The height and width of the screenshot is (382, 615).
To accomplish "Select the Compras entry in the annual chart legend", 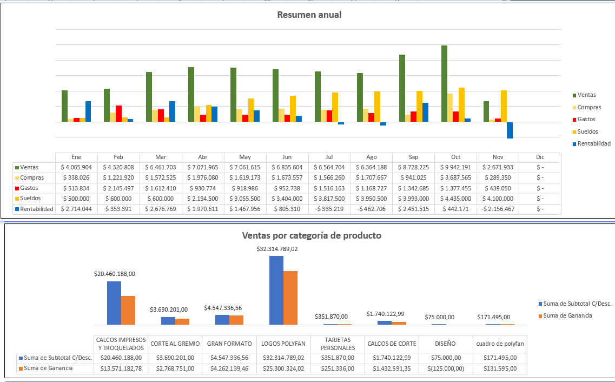I will pos(587,108).
